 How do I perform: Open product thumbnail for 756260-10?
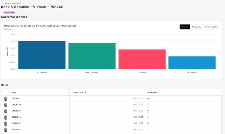(x=6, y=105)
